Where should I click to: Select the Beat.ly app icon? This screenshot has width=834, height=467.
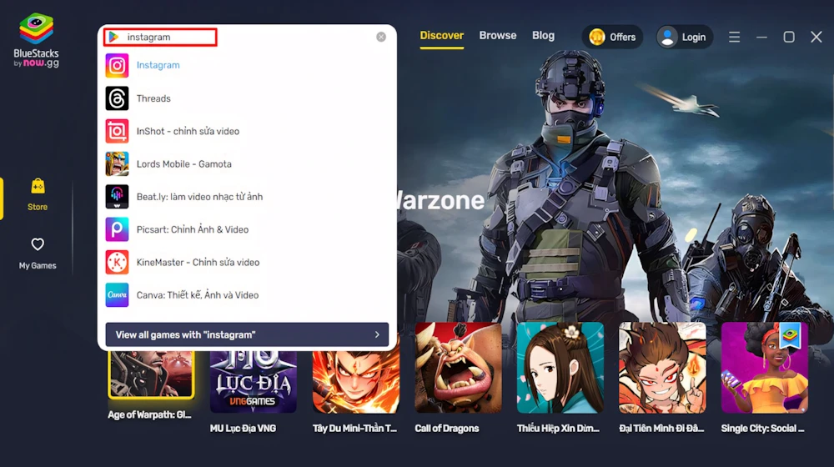point(117,197)
